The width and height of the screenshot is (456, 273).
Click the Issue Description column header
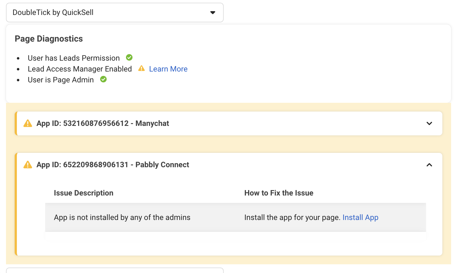coord(84,193)
